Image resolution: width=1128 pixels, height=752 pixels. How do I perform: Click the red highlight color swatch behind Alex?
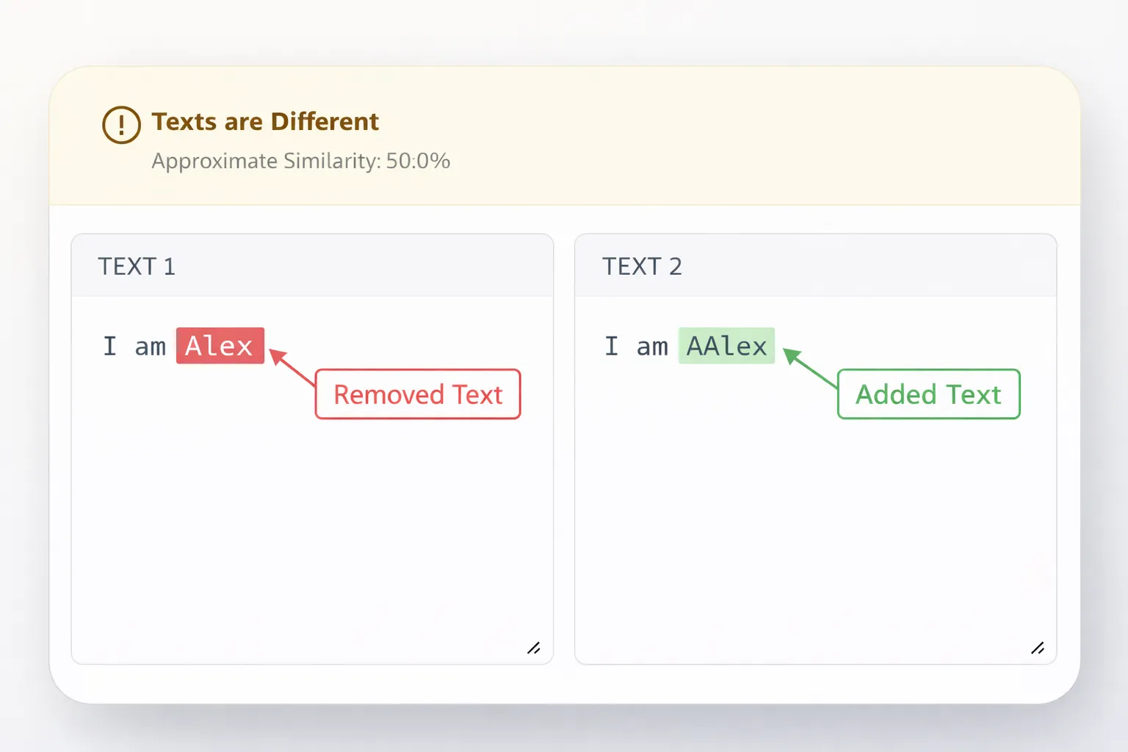220,345
